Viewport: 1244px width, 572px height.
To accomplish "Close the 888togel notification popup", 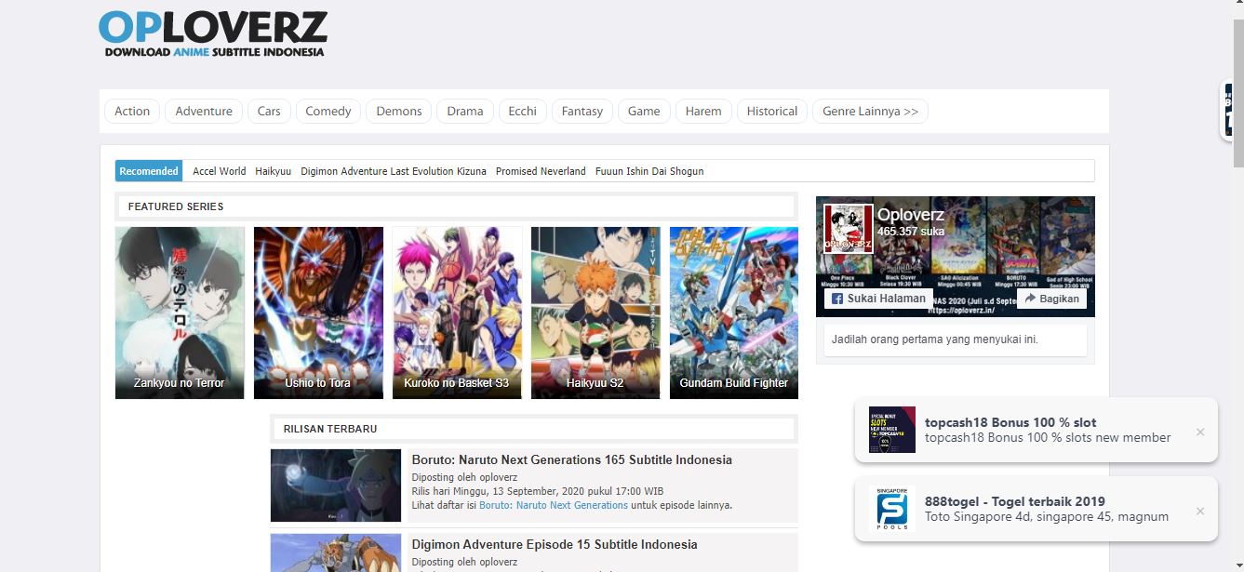I will [x=1200, y=511].
